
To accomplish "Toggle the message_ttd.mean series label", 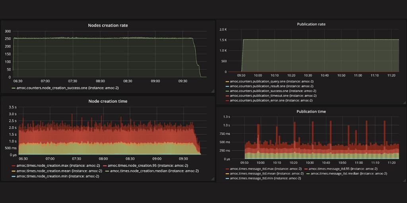I will [x=267, y=174].
